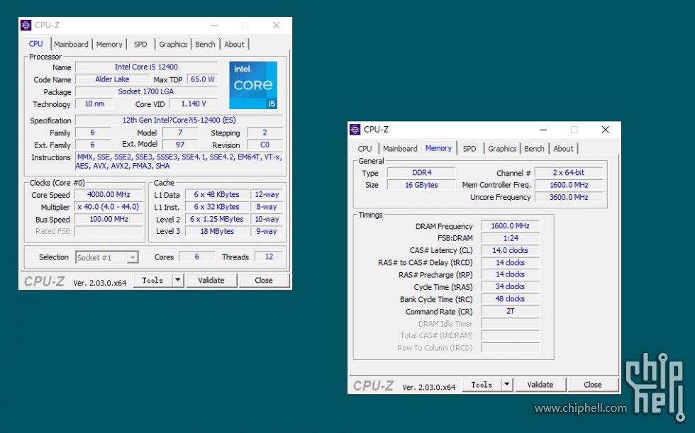Viewport: 695px width, 433px height.
Task: Click Level 3 cache value '18 MBytes'
Action: point(217,231)
